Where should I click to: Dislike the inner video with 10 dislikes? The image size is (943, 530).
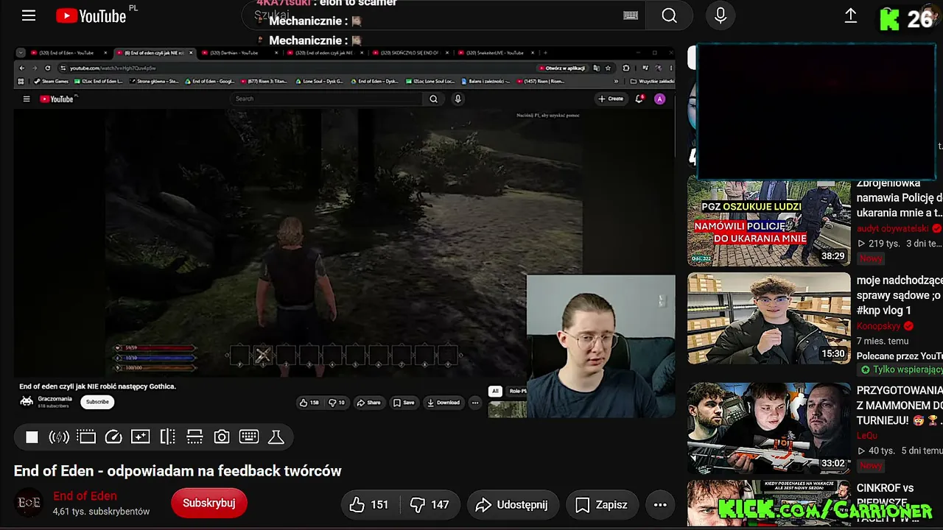(336, 403)
